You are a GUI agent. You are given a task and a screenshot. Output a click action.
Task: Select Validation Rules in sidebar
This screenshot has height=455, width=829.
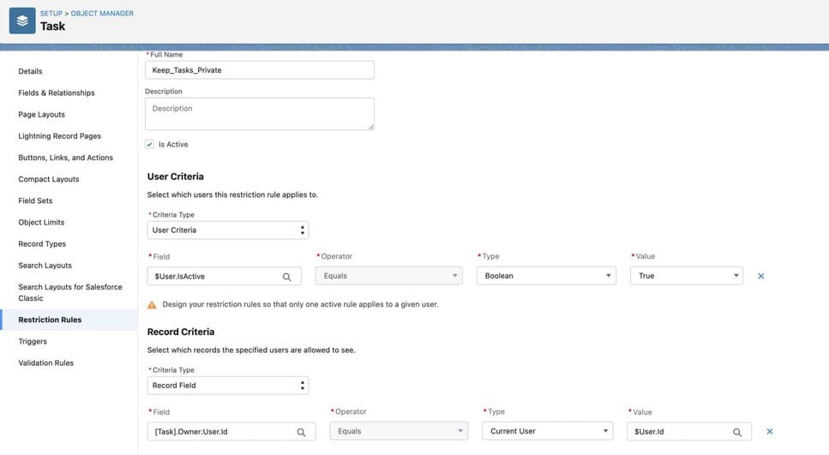pos(46,363)
